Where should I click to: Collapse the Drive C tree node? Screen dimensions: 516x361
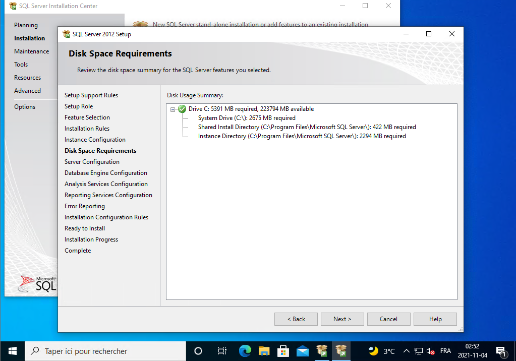click(173, 109)
